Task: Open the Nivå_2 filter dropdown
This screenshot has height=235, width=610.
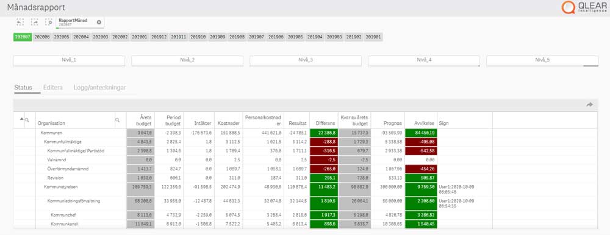Action: tap(187, 60)
